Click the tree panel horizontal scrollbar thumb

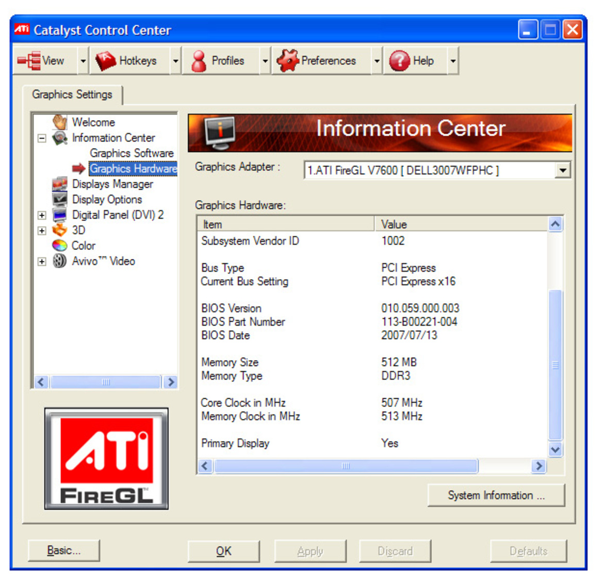click(x=106, y=382)
